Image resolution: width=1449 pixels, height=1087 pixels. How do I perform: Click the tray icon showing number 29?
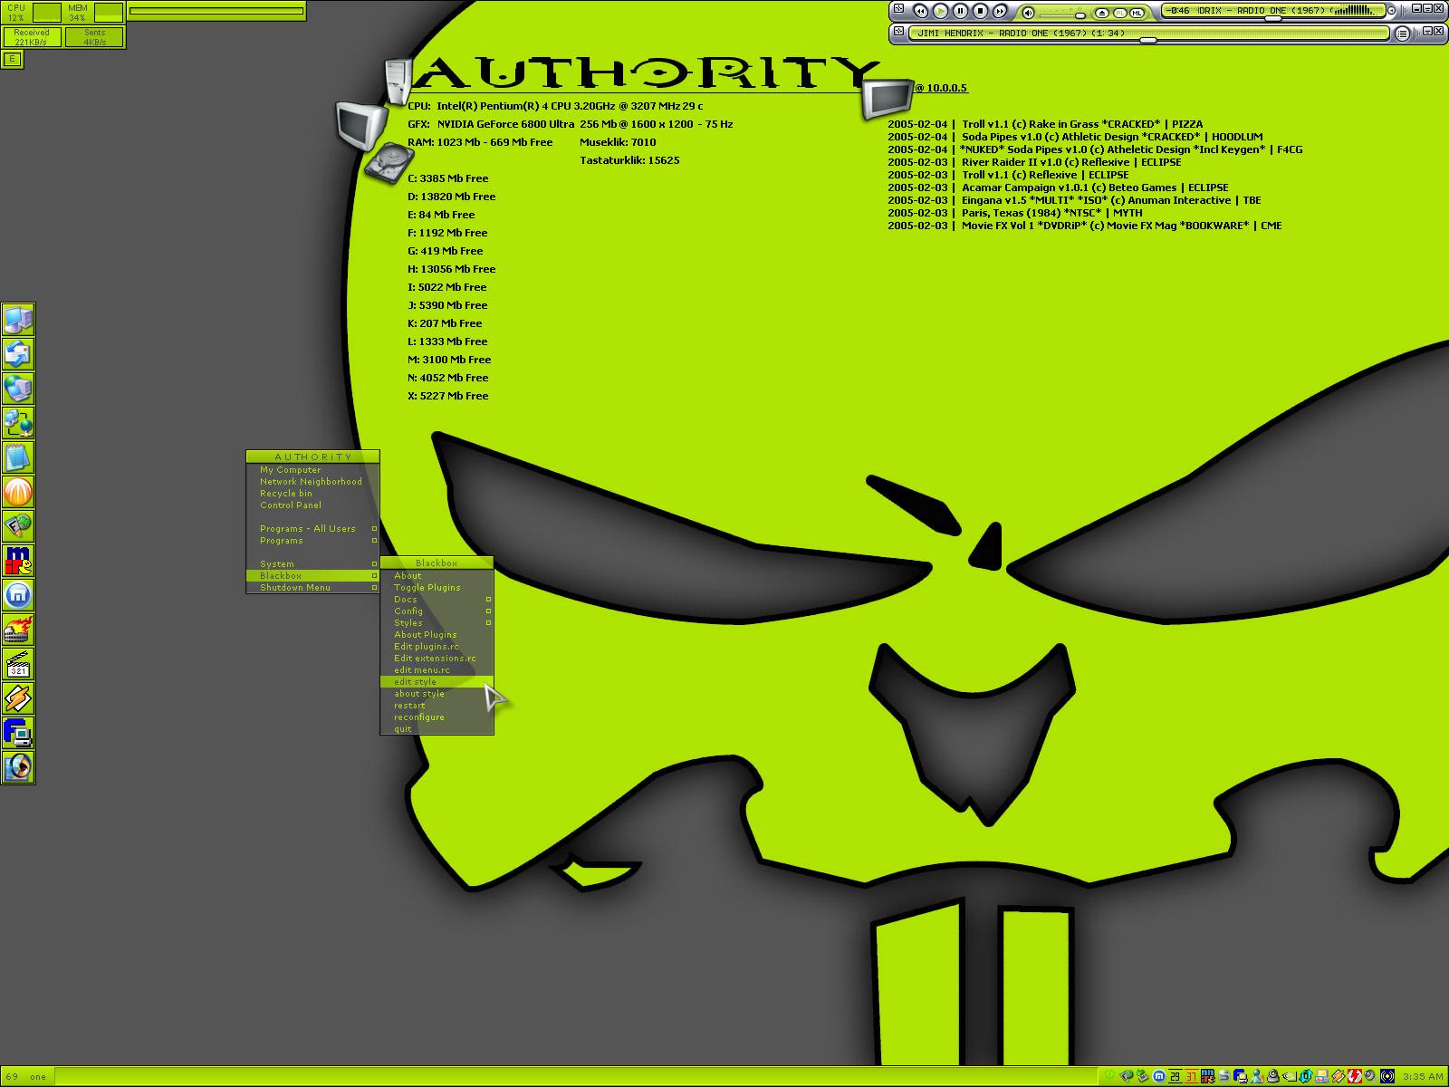click(x=1175, y=1076)
